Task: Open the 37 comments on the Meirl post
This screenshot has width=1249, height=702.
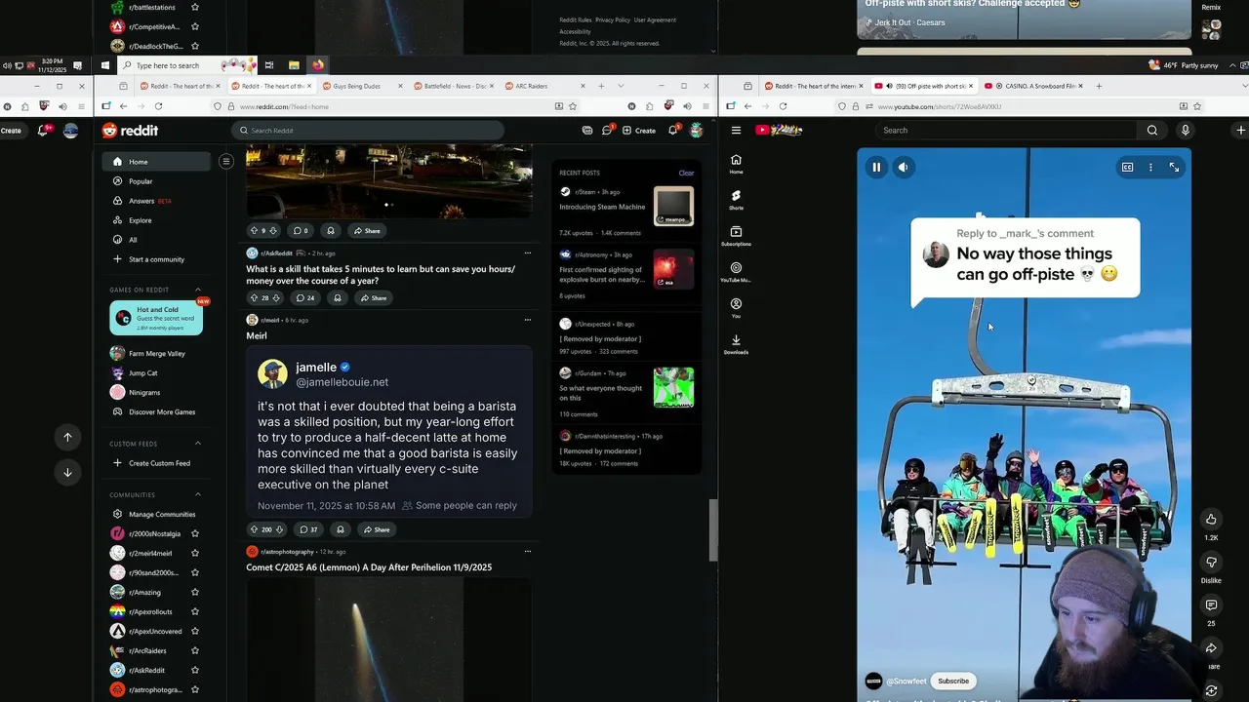Action: tap(308, 529)
